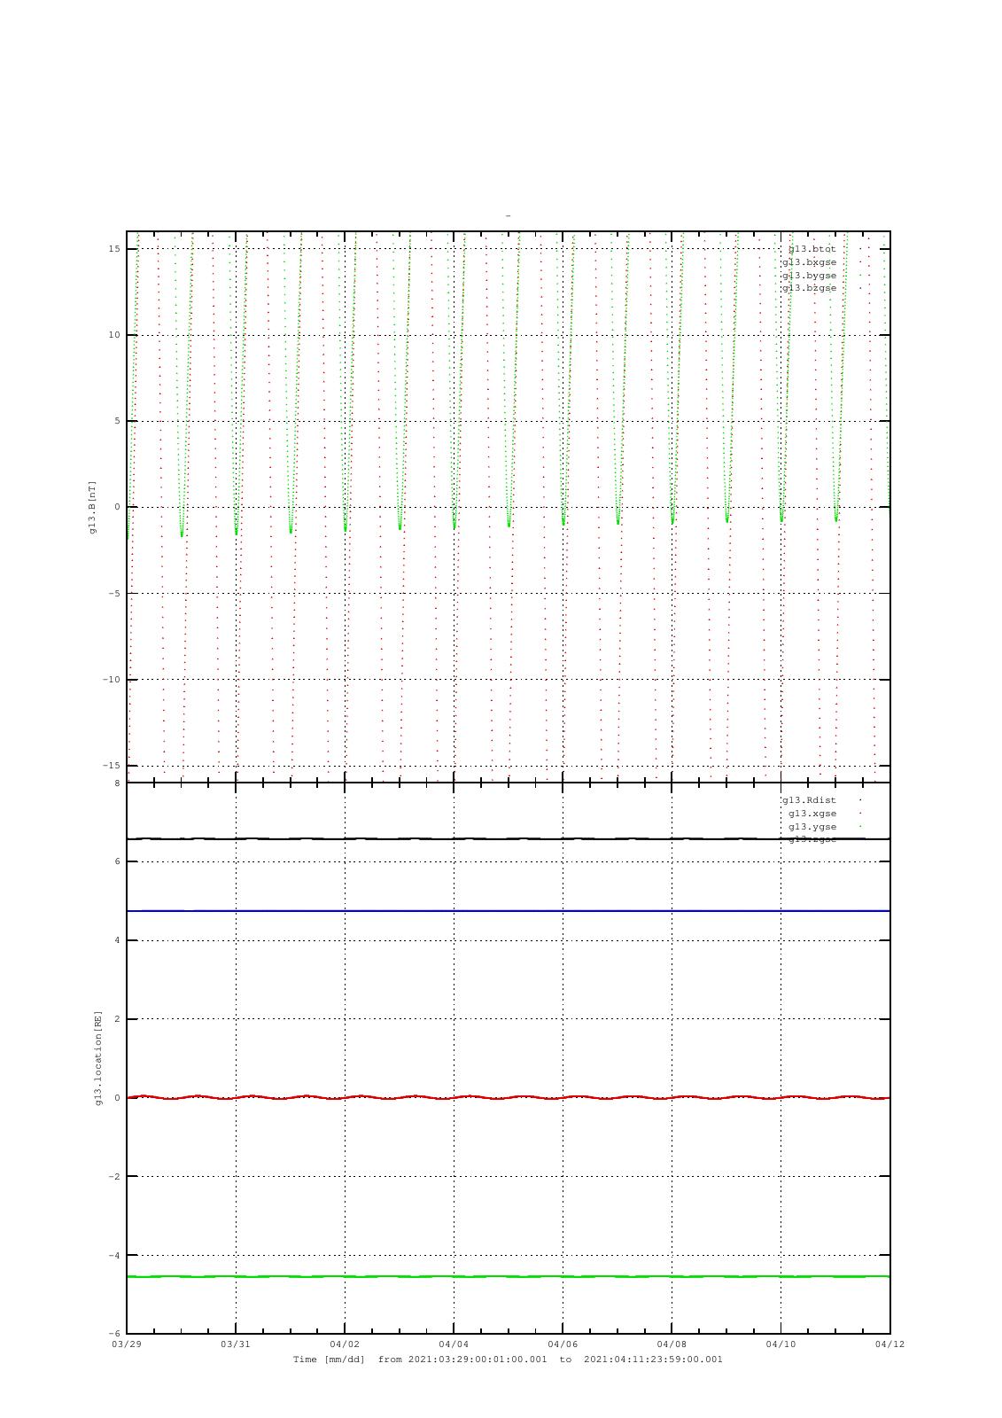Click the 04/12 date tick label
Viewport: 1002px width, 1418px height.
pyautogui.click(x=889, y=1344)
